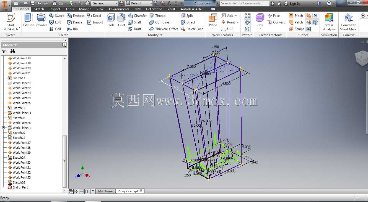The image size is (368, 202).
Task: Go to the Environments tab
Action: 119,9
